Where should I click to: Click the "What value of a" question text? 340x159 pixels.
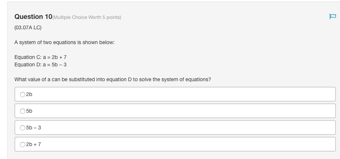(x=113, y=79)
